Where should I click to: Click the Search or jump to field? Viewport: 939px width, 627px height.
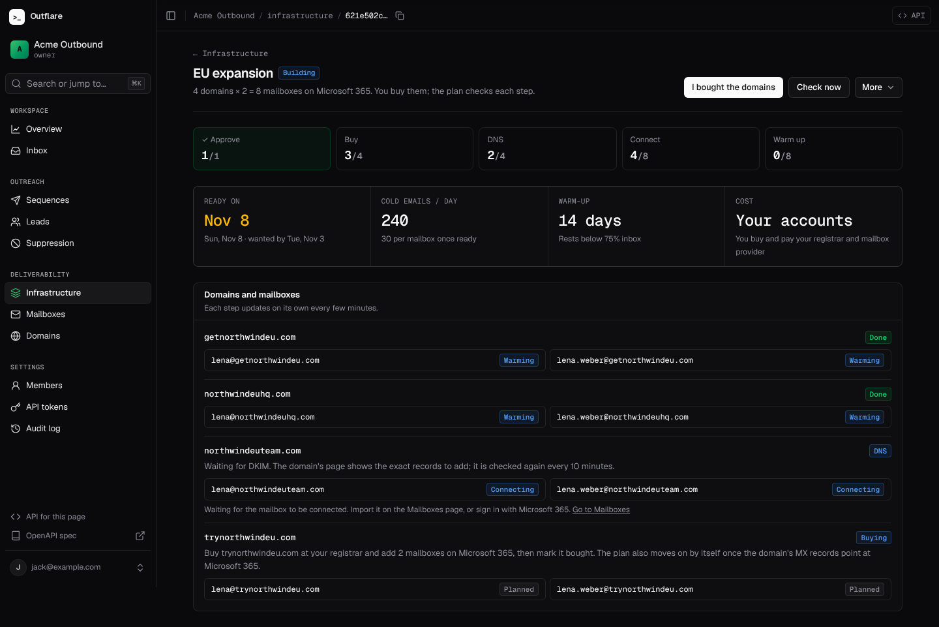tap(78, 84)
